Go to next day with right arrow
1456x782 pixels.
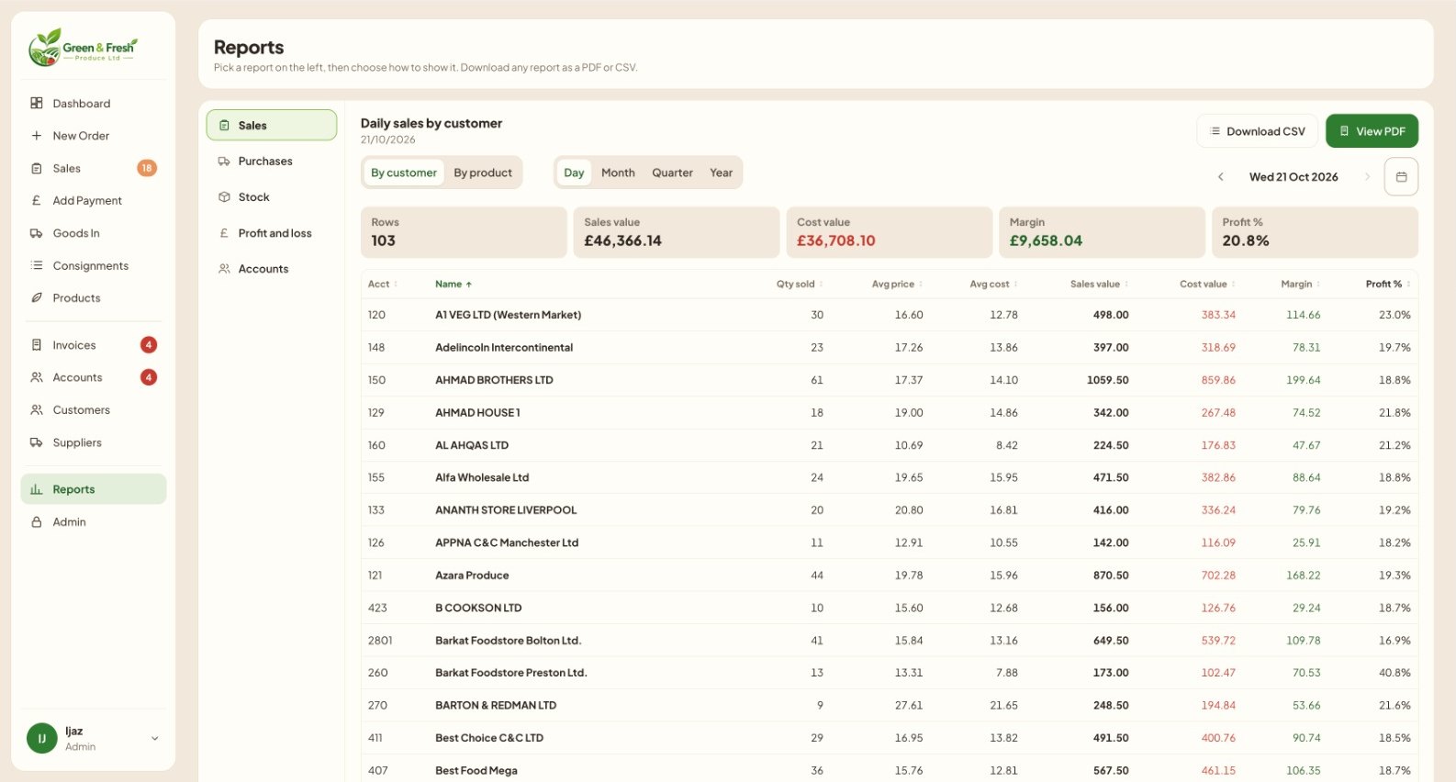click(x=1367, y=176)
